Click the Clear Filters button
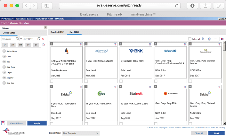The height and width of the screenshot is (136, 226). 16,123
